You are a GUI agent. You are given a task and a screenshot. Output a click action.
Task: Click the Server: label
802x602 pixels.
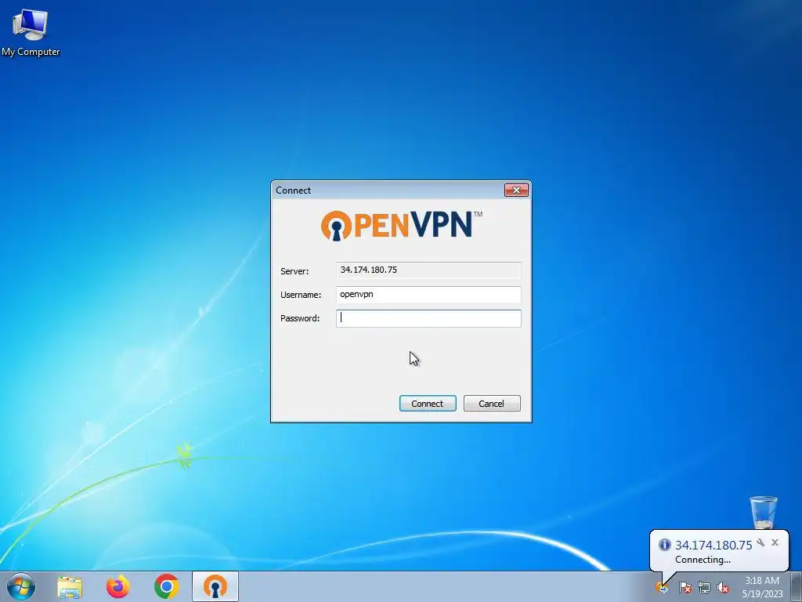click(x=294, y=271)
